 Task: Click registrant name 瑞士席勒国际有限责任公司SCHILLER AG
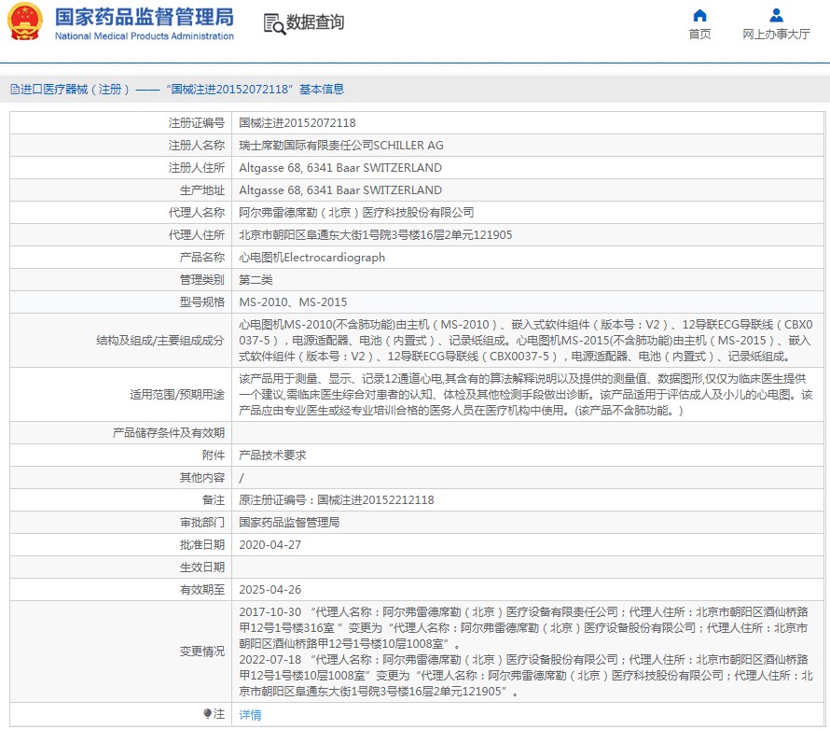pyautogui.click(x=341, y=146)
